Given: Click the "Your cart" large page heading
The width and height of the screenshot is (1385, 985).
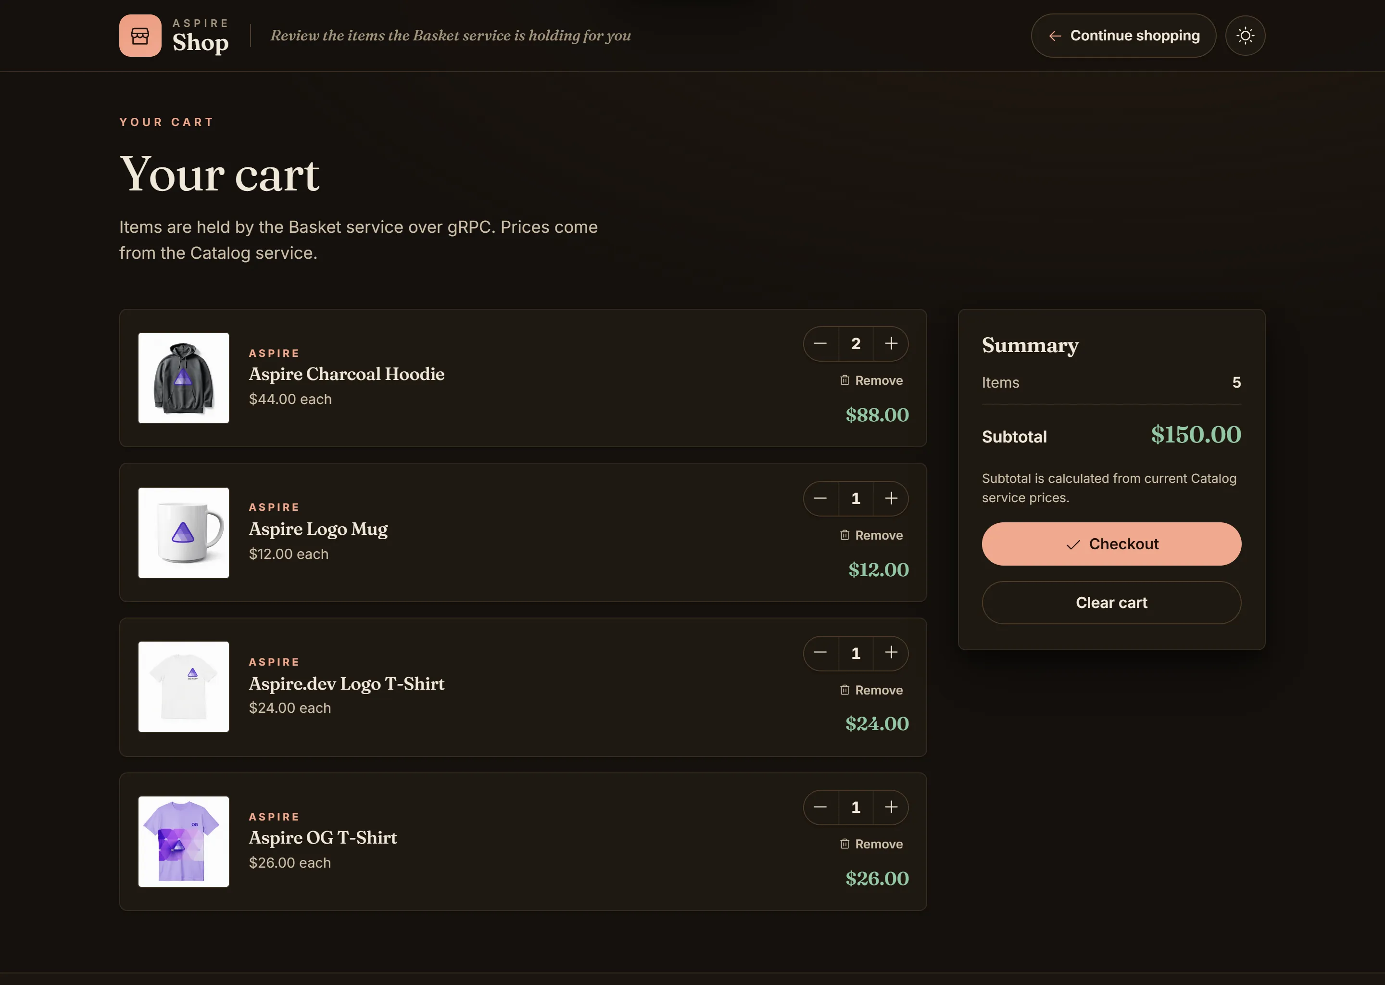Looking at the screenshot, I should pyautogui.click(x=219, y=174).
